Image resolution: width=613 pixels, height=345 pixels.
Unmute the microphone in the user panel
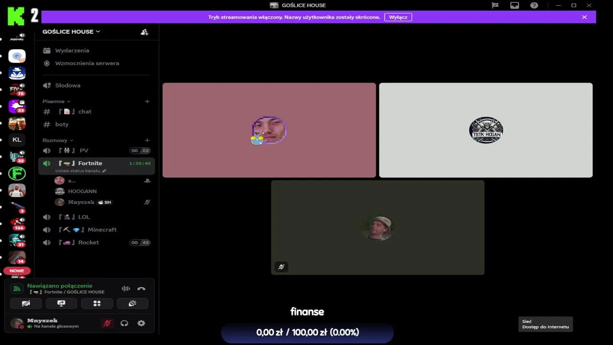pos(107,323)
